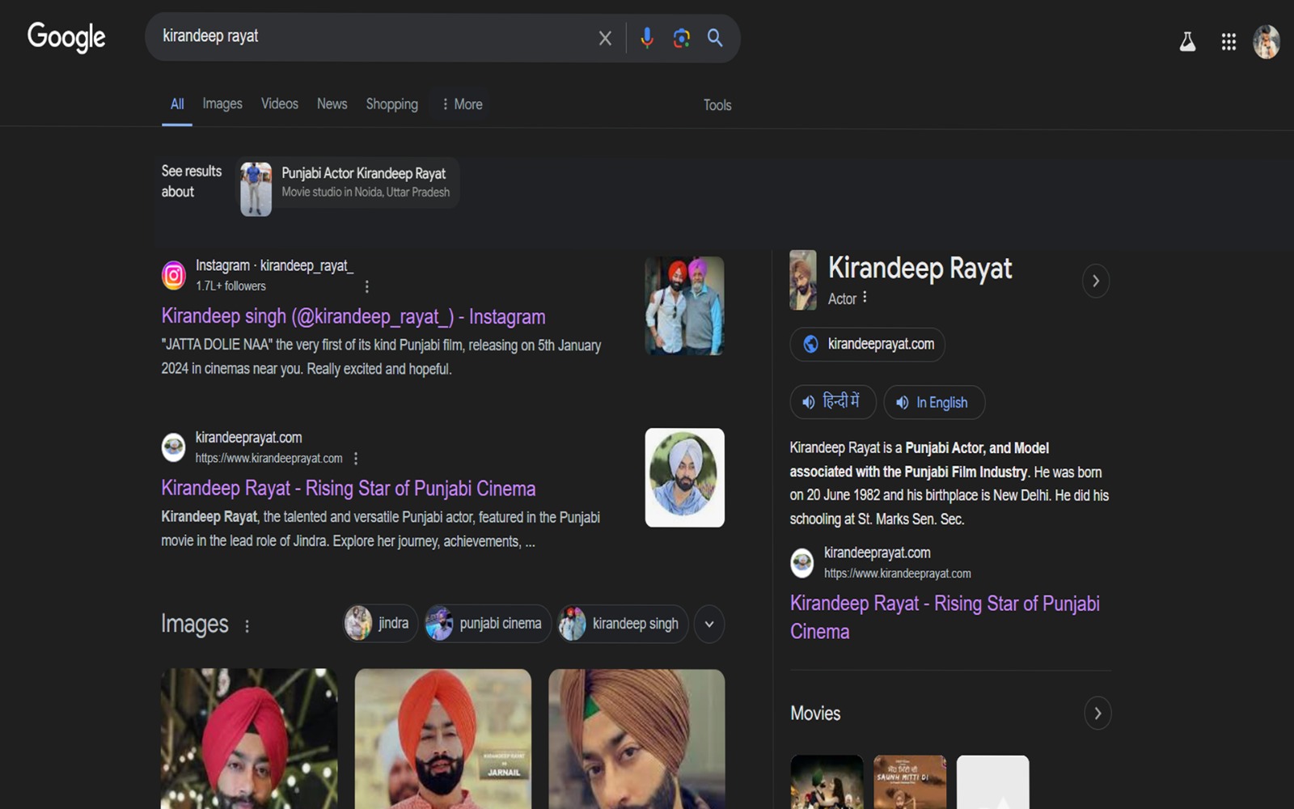This screenshot has height=809, width=1294.
Task: Expand more image filter chips
Action: [x=709, y=624]
